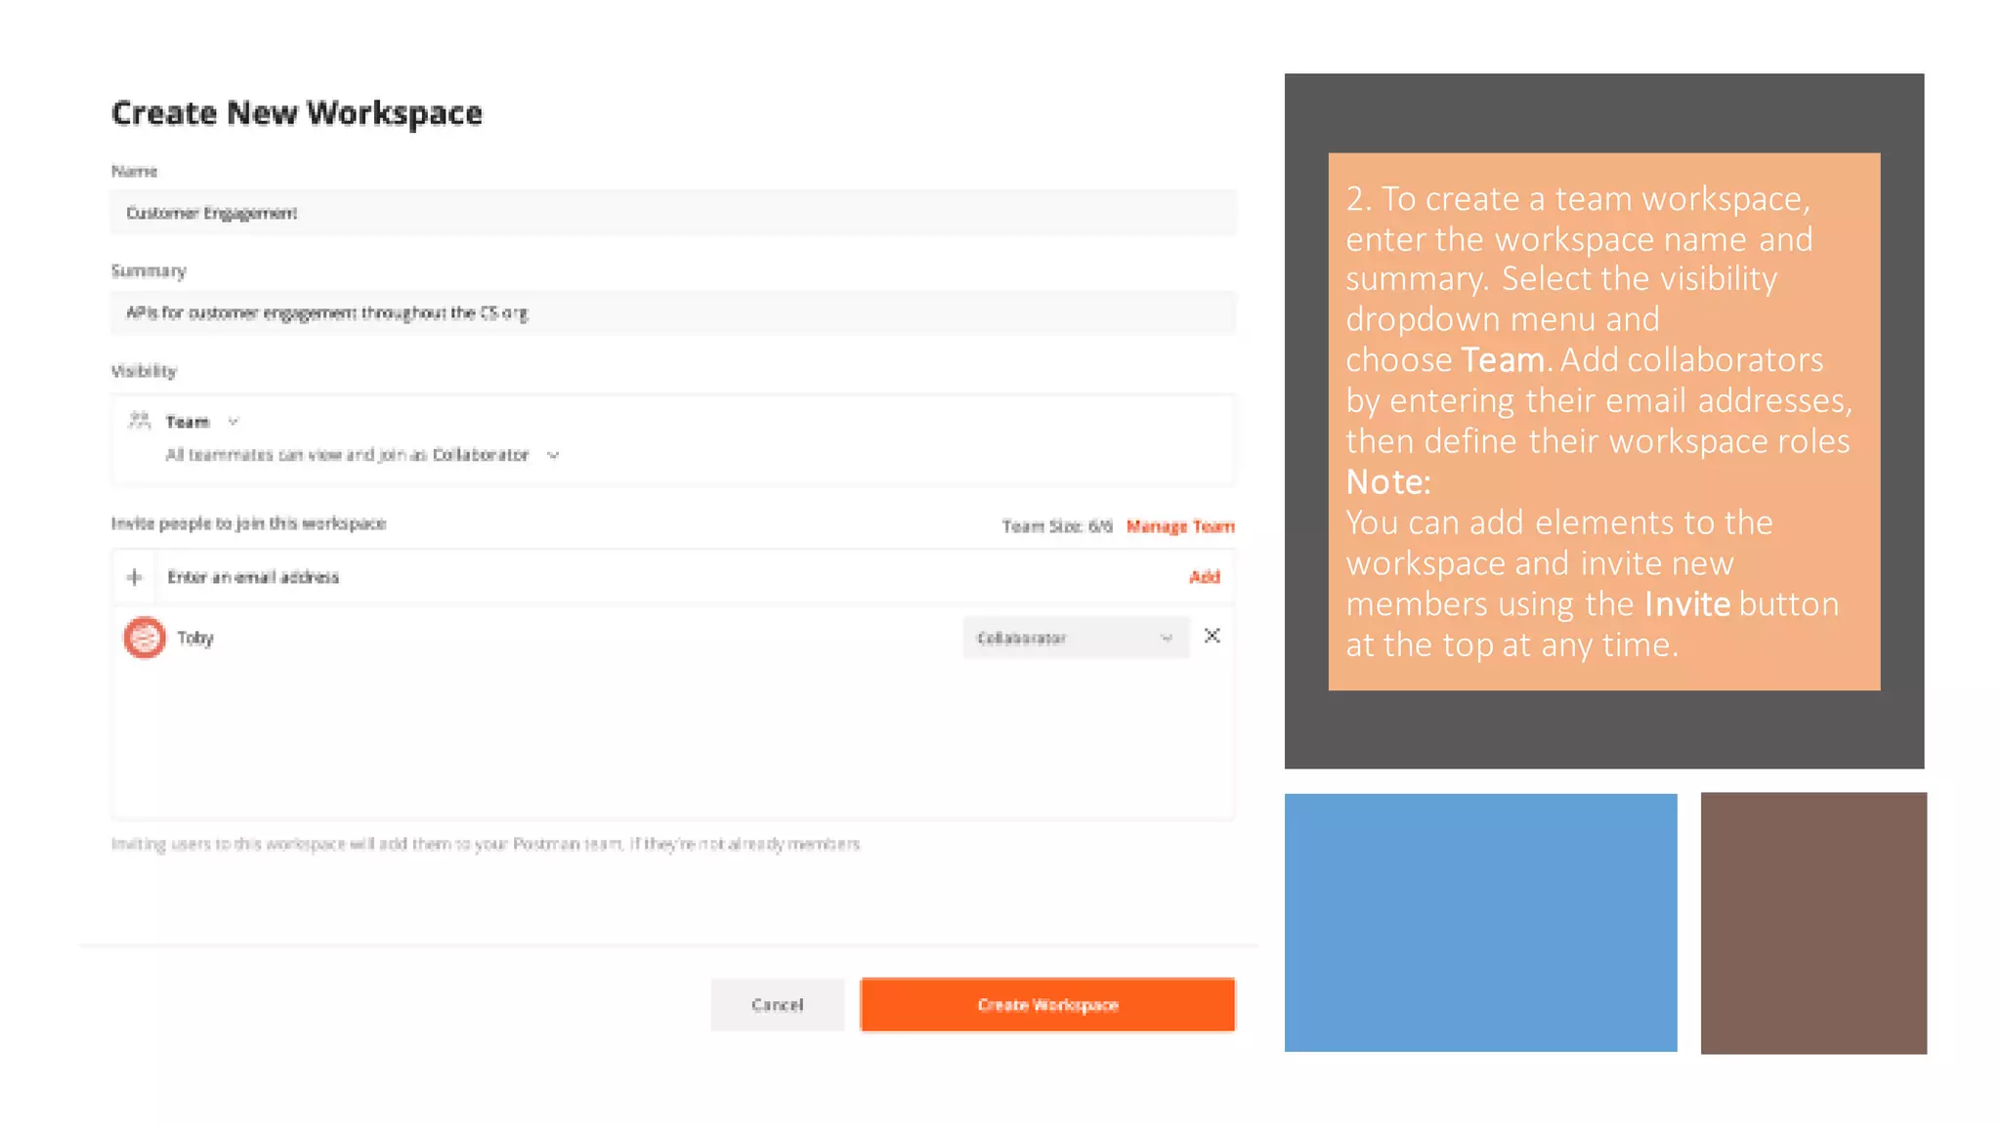This screenshot has width=2001, height=1125.
Task: Click the Create Workspace button
Action: click(x=1047, y=1005)
